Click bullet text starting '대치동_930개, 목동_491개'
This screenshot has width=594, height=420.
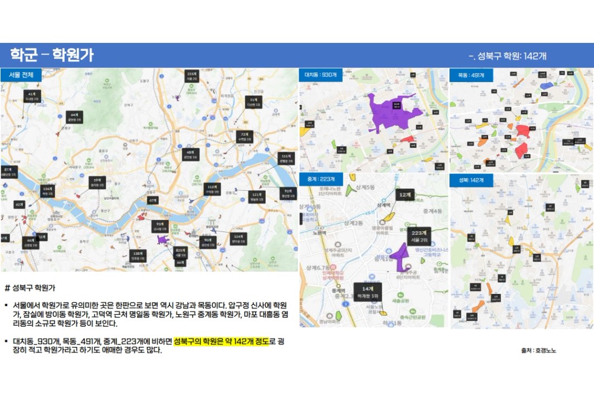pyautogui.click(x=148, y=345)
